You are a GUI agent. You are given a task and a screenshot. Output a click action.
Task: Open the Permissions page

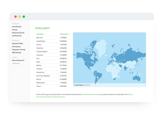(x=16, y=46)
